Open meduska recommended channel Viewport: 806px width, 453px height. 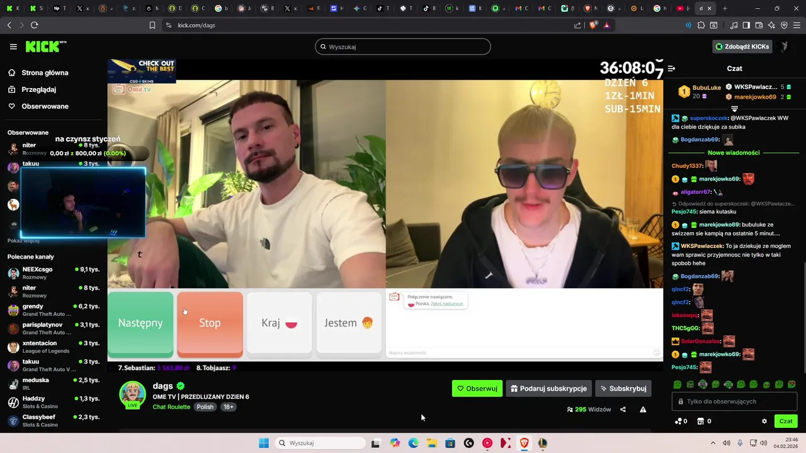click(54, 384)
